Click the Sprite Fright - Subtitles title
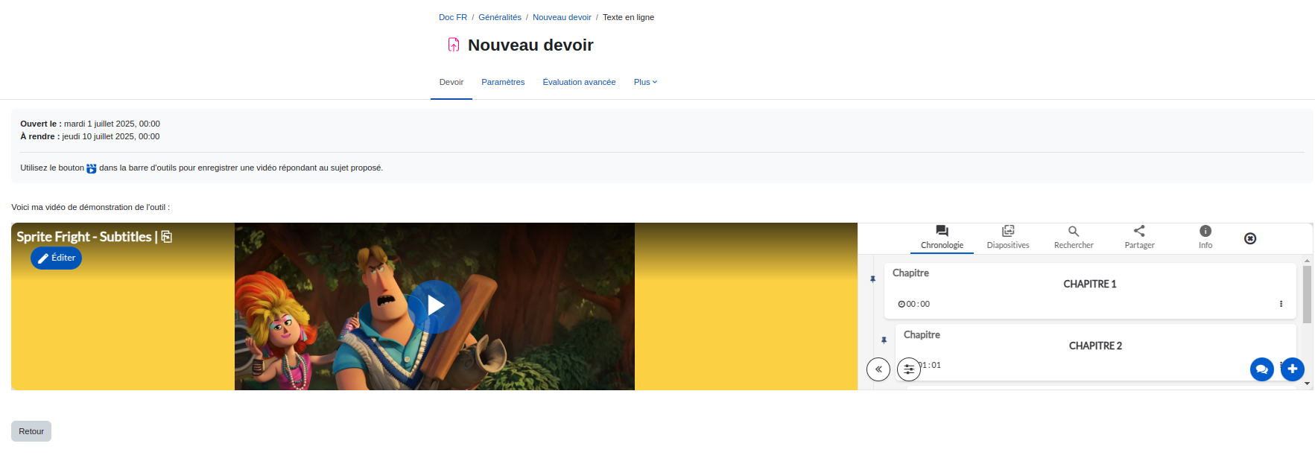The width and height of the screenshot is (1315, 461). [84, 237]
